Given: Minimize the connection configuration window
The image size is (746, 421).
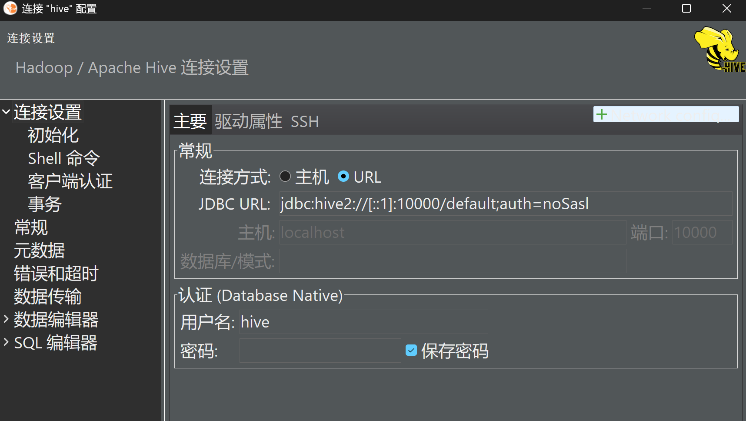Looking at the screenshot, I should (647, 8).
